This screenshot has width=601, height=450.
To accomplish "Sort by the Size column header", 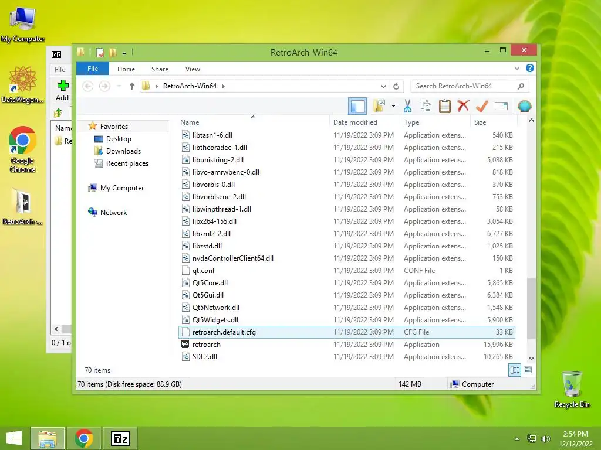I will [x=494, y=122].
